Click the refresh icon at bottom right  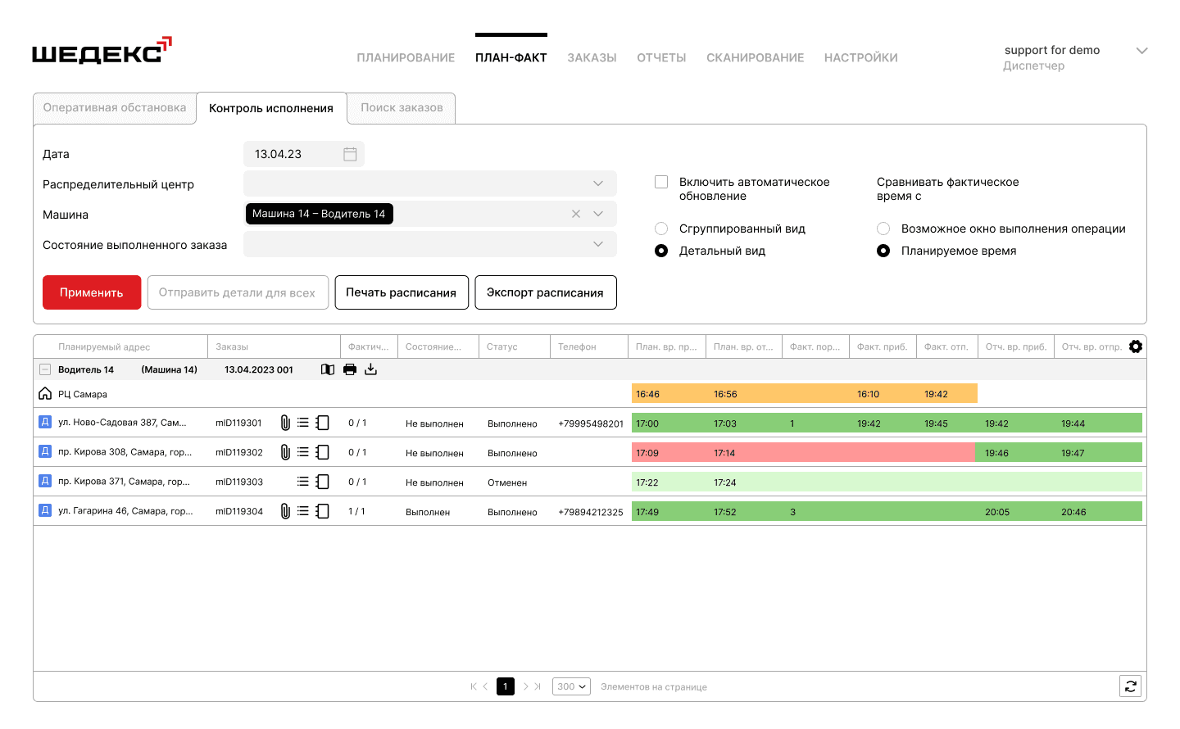[x=1131, y=686]
